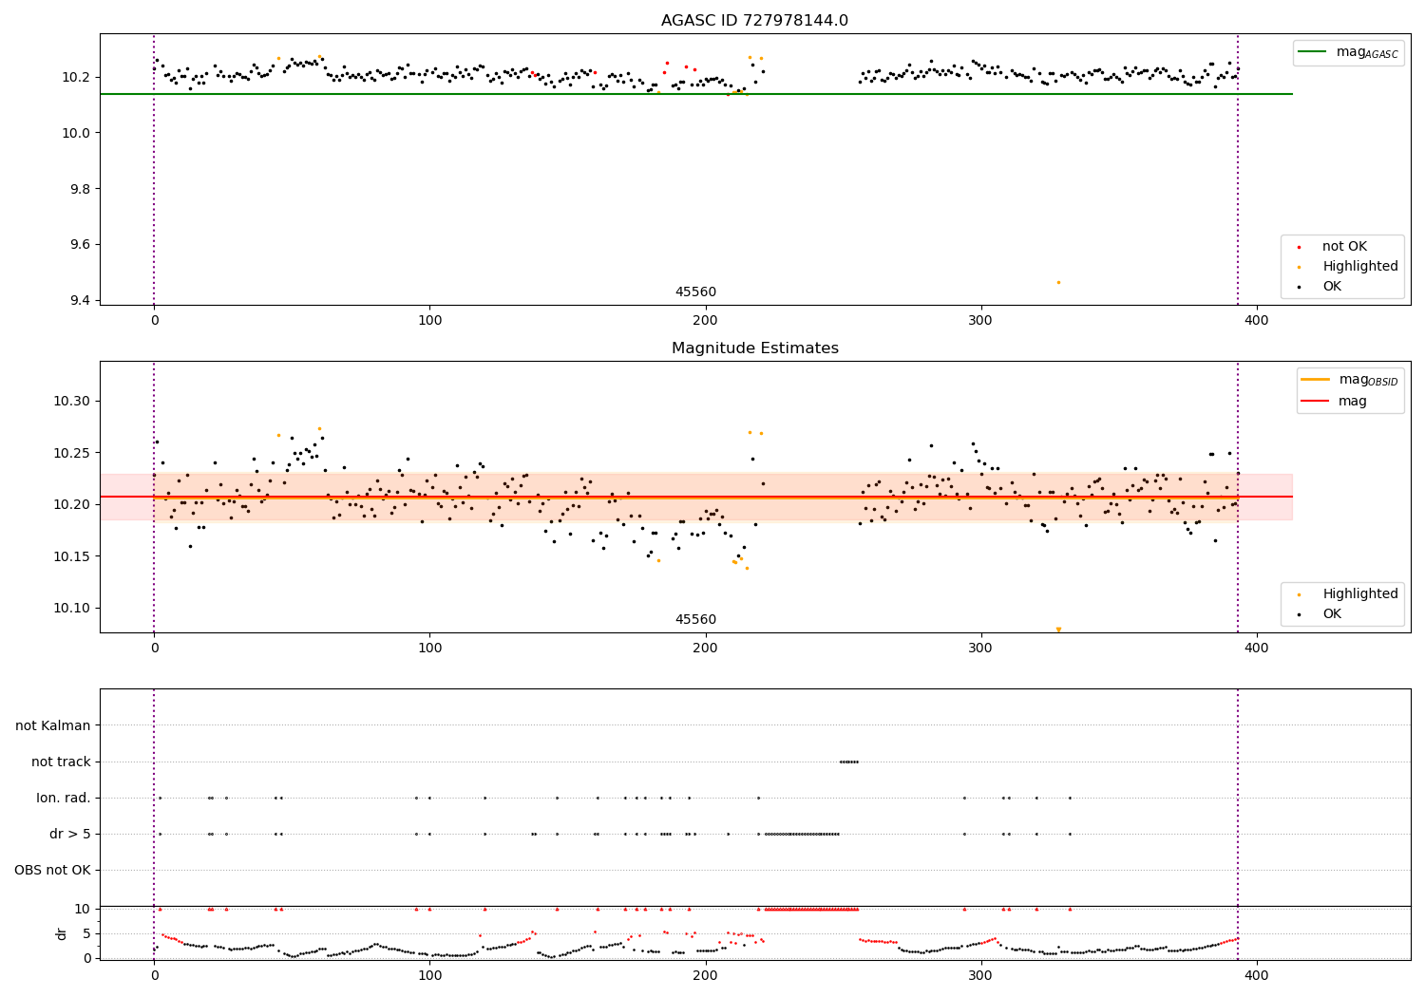Click the 9.4 y-axis tick label

[x=81, y=301]
